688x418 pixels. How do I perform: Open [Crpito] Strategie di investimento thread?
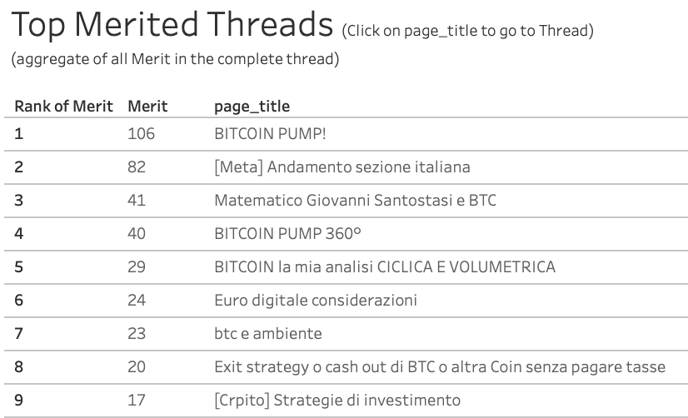tap(337, 401)
